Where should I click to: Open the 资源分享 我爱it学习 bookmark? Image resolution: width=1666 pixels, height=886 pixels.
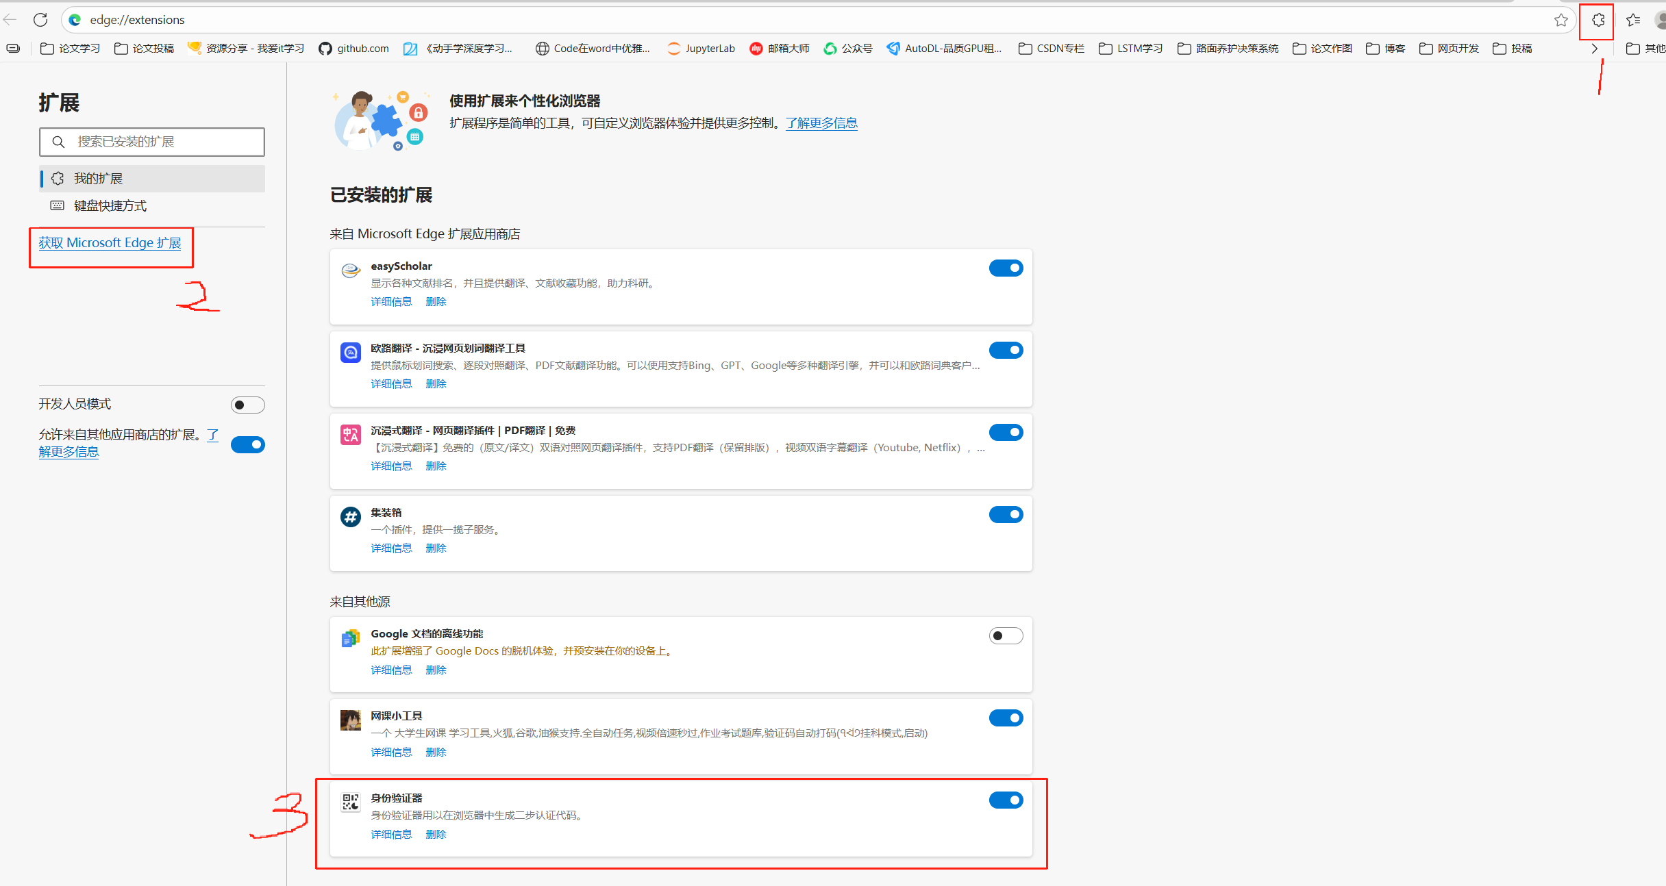pos(246,49)
